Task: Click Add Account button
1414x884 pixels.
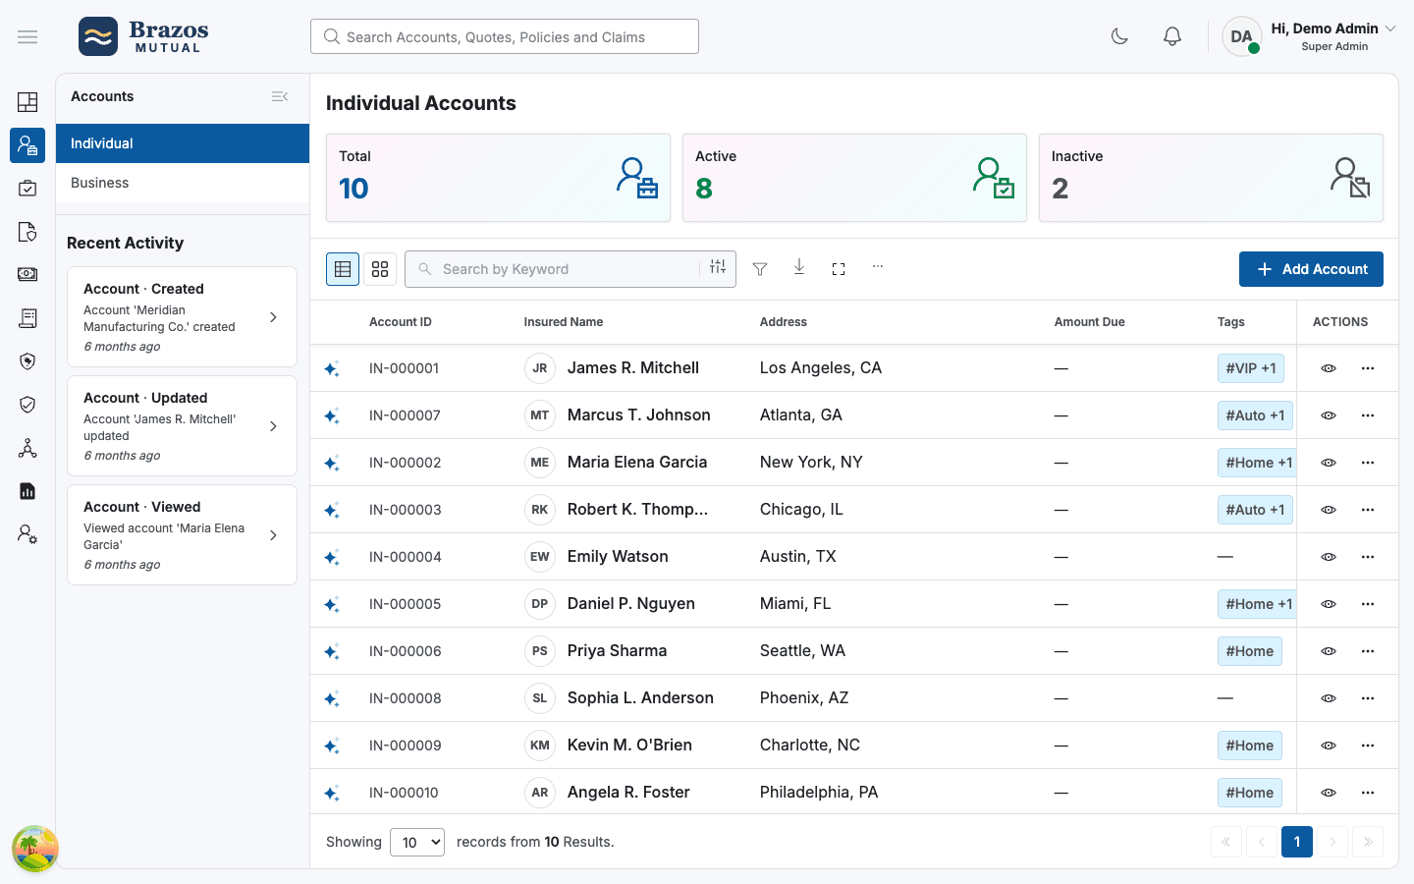Action: point(1311,269)
